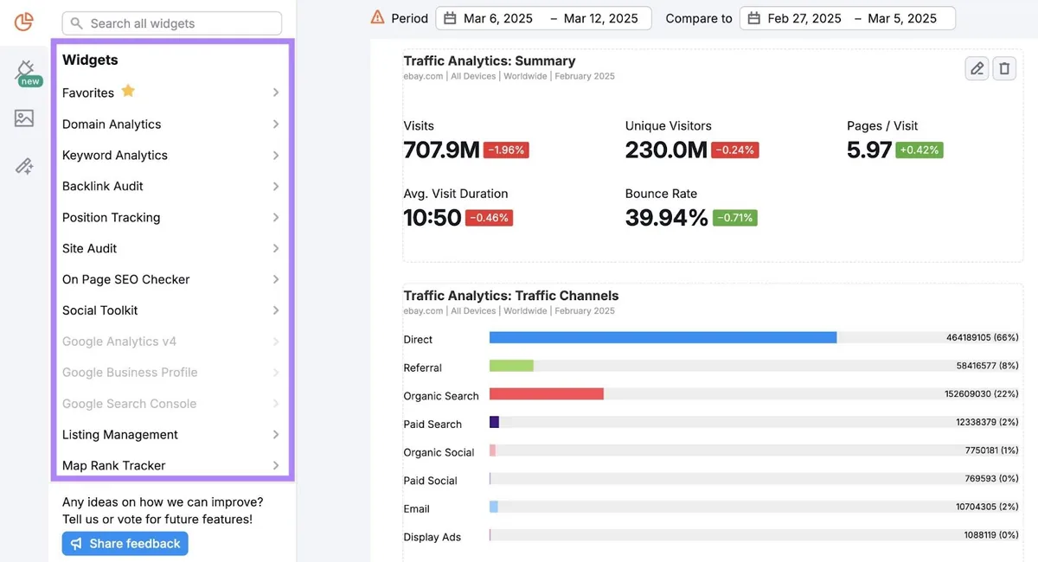Expand Site Audit widgets chevron
This screenshot has width=1038, height=562.
[x=276, y=249]
